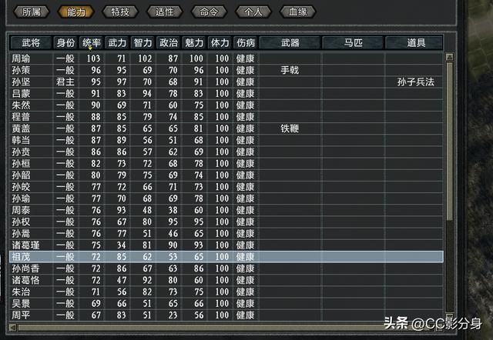
Task: Sort by 武器 column header
Action: click(x=290, y=43)
